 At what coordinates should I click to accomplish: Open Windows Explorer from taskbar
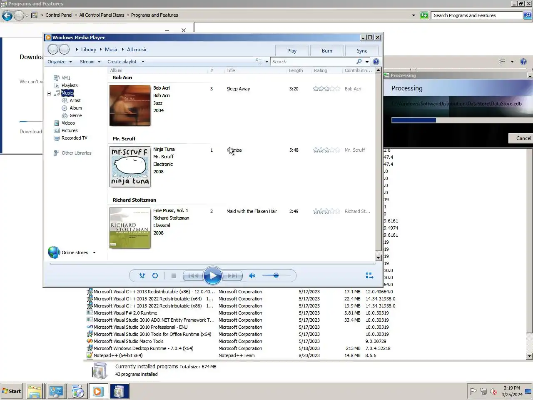click(x=35, y=392)
